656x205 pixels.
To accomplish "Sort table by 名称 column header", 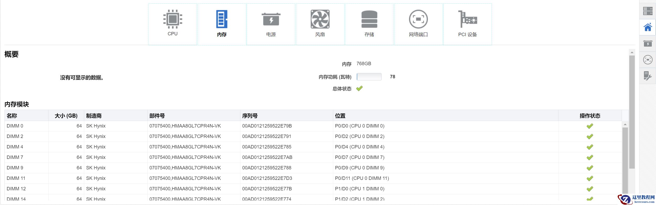I will (x=26, y=115).
